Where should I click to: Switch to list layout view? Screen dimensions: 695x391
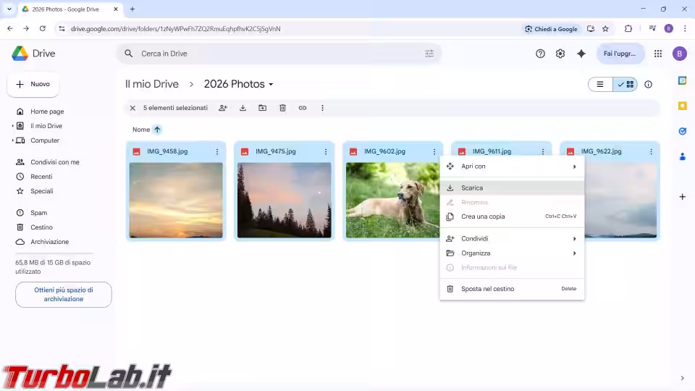point(600,85)
